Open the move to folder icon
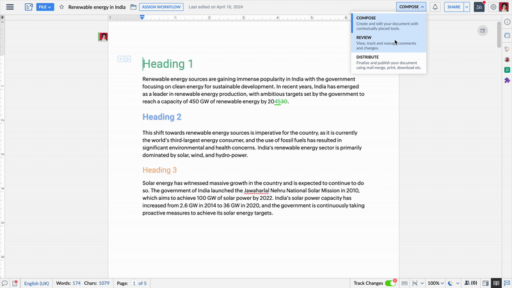The image size is (512, 288). click(x=133, y=7)
